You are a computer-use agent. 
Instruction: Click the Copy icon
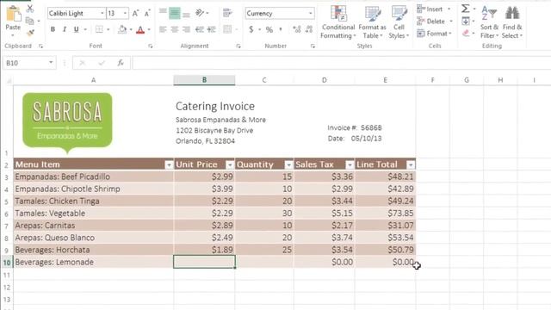pyautogui.click(x=30, y=21)
